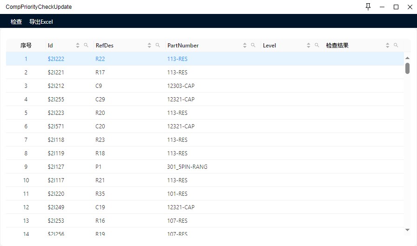Click the scrollbar up arrow
The image size is (417, 246).
pyautogui.click(x=407, y=58)
